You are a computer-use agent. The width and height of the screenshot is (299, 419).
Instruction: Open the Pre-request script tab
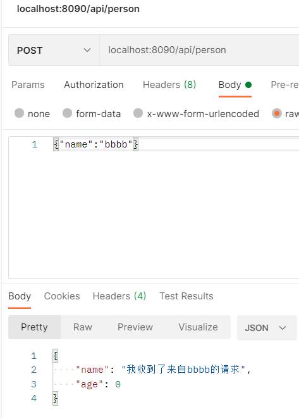[x=284, y=85]
